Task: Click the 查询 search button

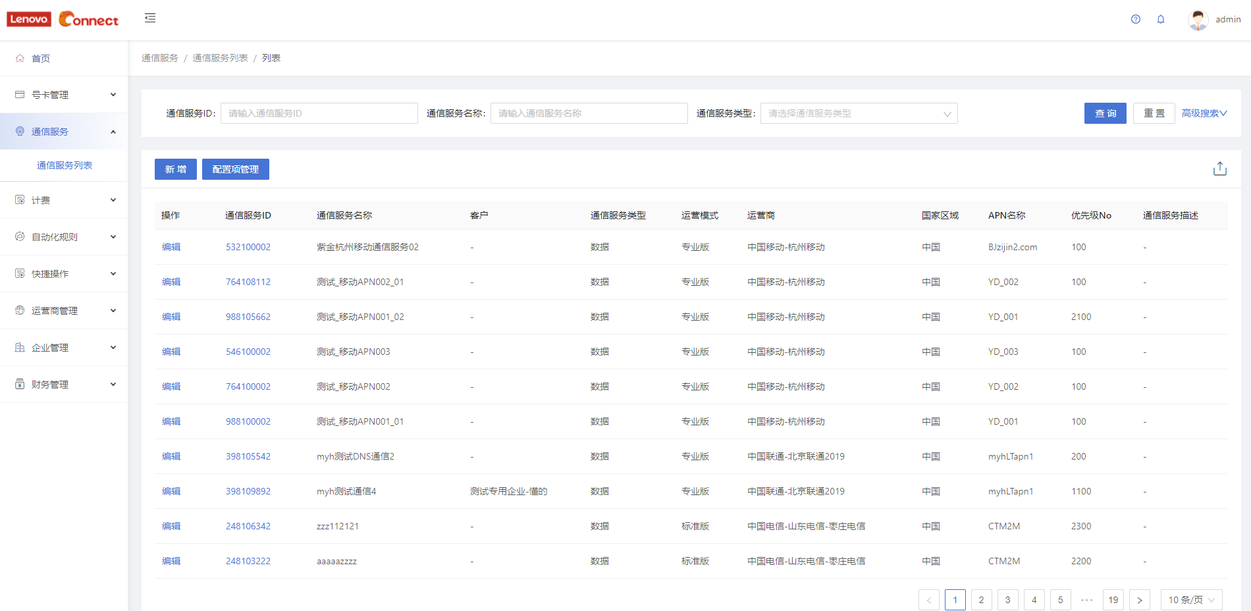Action: tap(1105, 113)
